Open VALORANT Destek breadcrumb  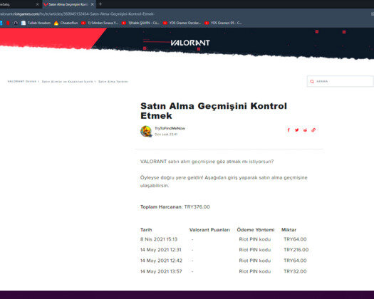pos(21,81)
